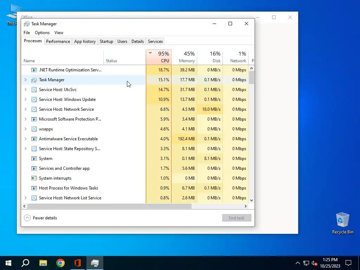Click the Task Manager title bar icon
The width and height of the screenshot is (360, 270).
point(27,24)
